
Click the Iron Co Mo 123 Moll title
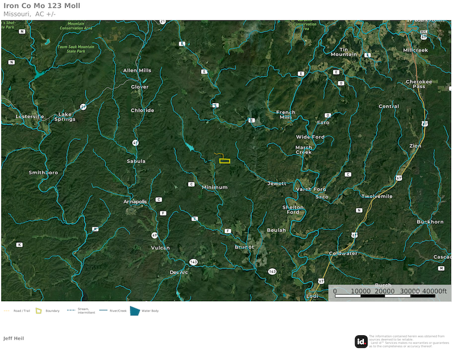(x=41, y=6)
